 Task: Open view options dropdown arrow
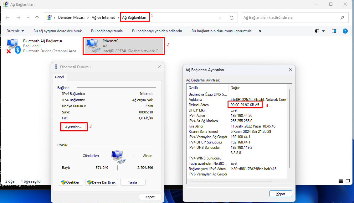click(324, 31)
